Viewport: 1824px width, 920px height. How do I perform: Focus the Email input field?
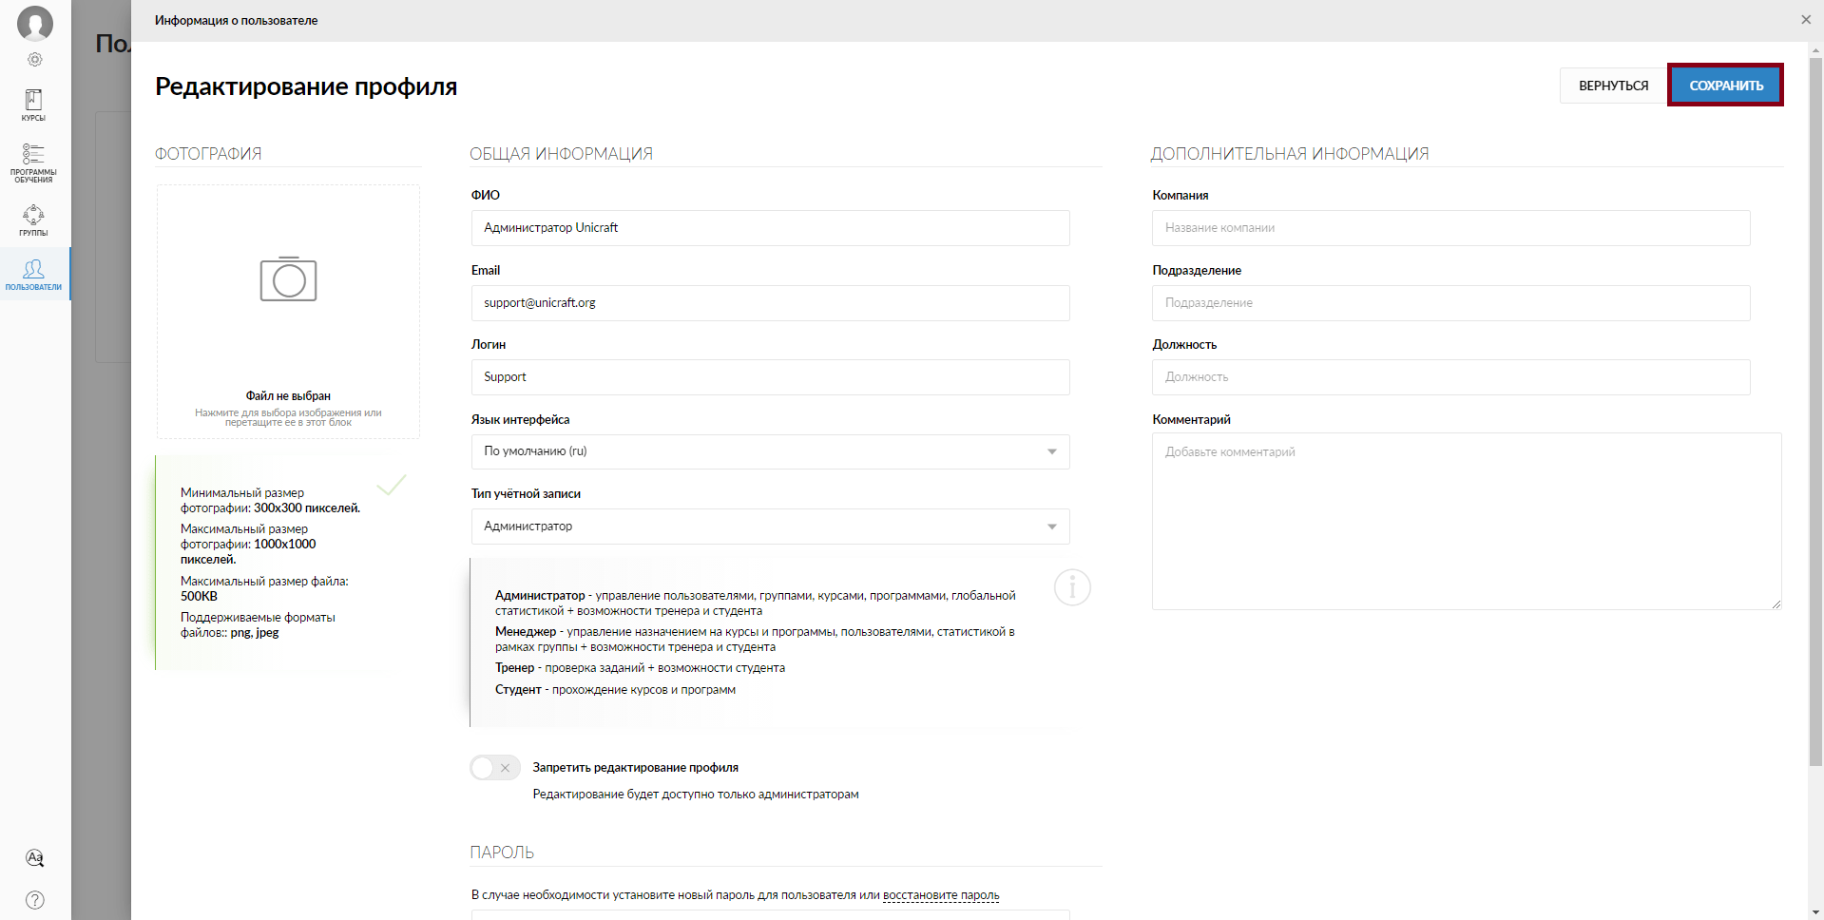pos(770,303)
